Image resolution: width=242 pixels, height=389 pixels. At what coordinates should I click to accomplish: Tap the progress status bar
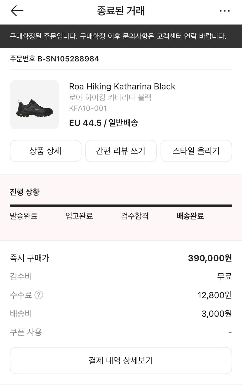coord(121,206)
